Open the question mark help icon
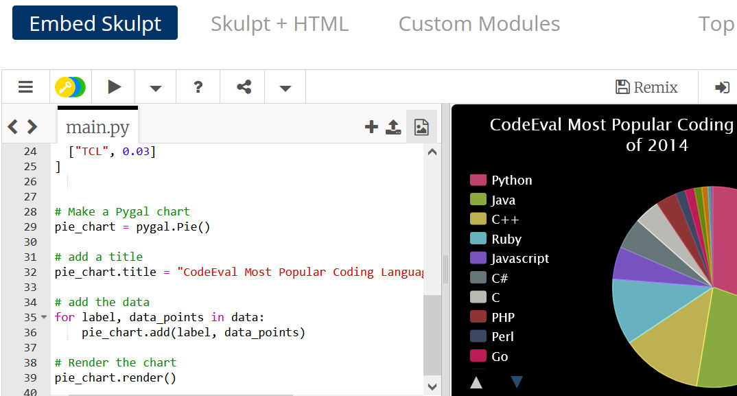Image resolution: width=737 pixels, height=396 pixels. tap(198, 87)
